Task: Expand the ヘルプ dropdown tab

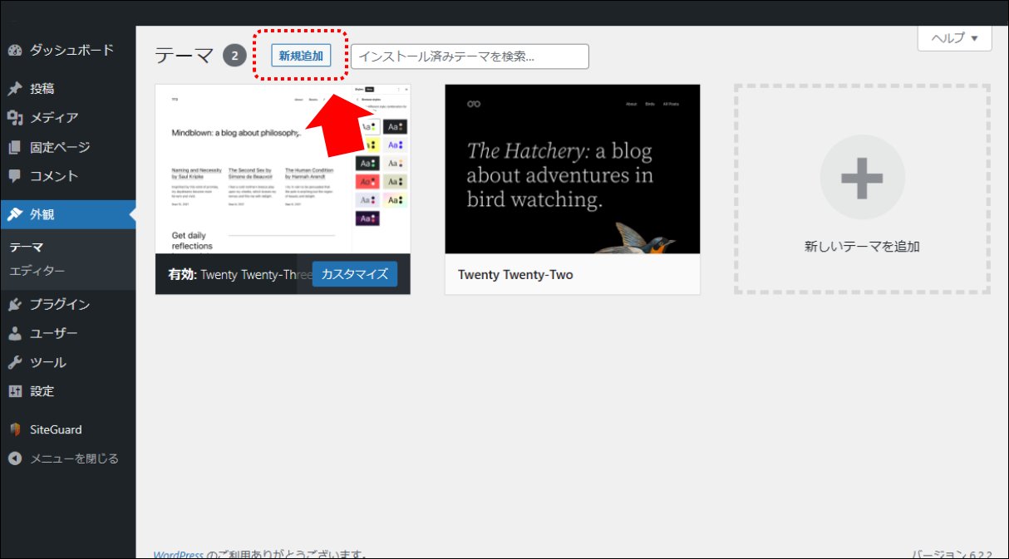Action: (954, 38)
